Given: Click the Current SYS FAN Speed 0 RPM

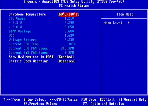Looking at the screenshot, I should (69, 53).
